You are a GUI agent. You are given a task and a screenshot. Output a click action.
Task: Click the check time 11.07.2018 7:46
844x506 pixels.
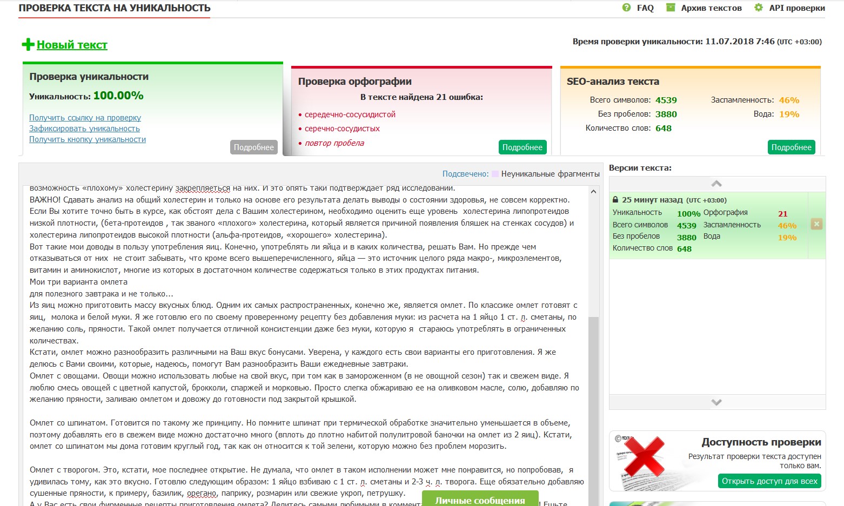[x=740, y=42]
